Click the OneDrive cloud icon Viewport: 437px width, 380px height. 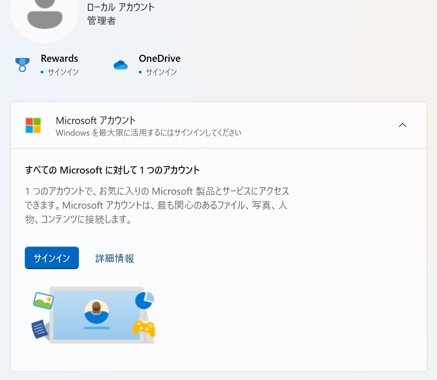121,65
